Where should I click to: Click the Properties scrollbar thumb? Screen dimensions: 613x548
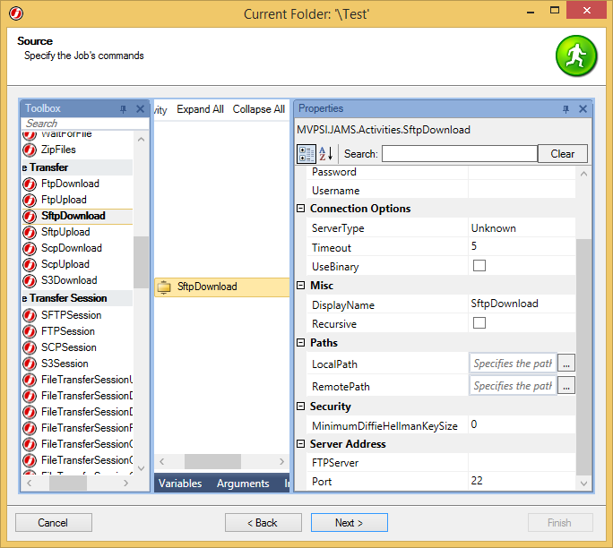pyautogui.click(x=583, y=357)
